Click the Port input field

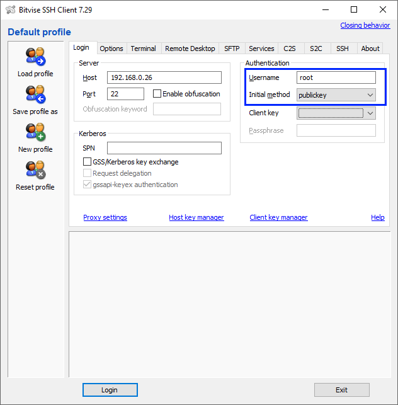click(x=125, y=94)
